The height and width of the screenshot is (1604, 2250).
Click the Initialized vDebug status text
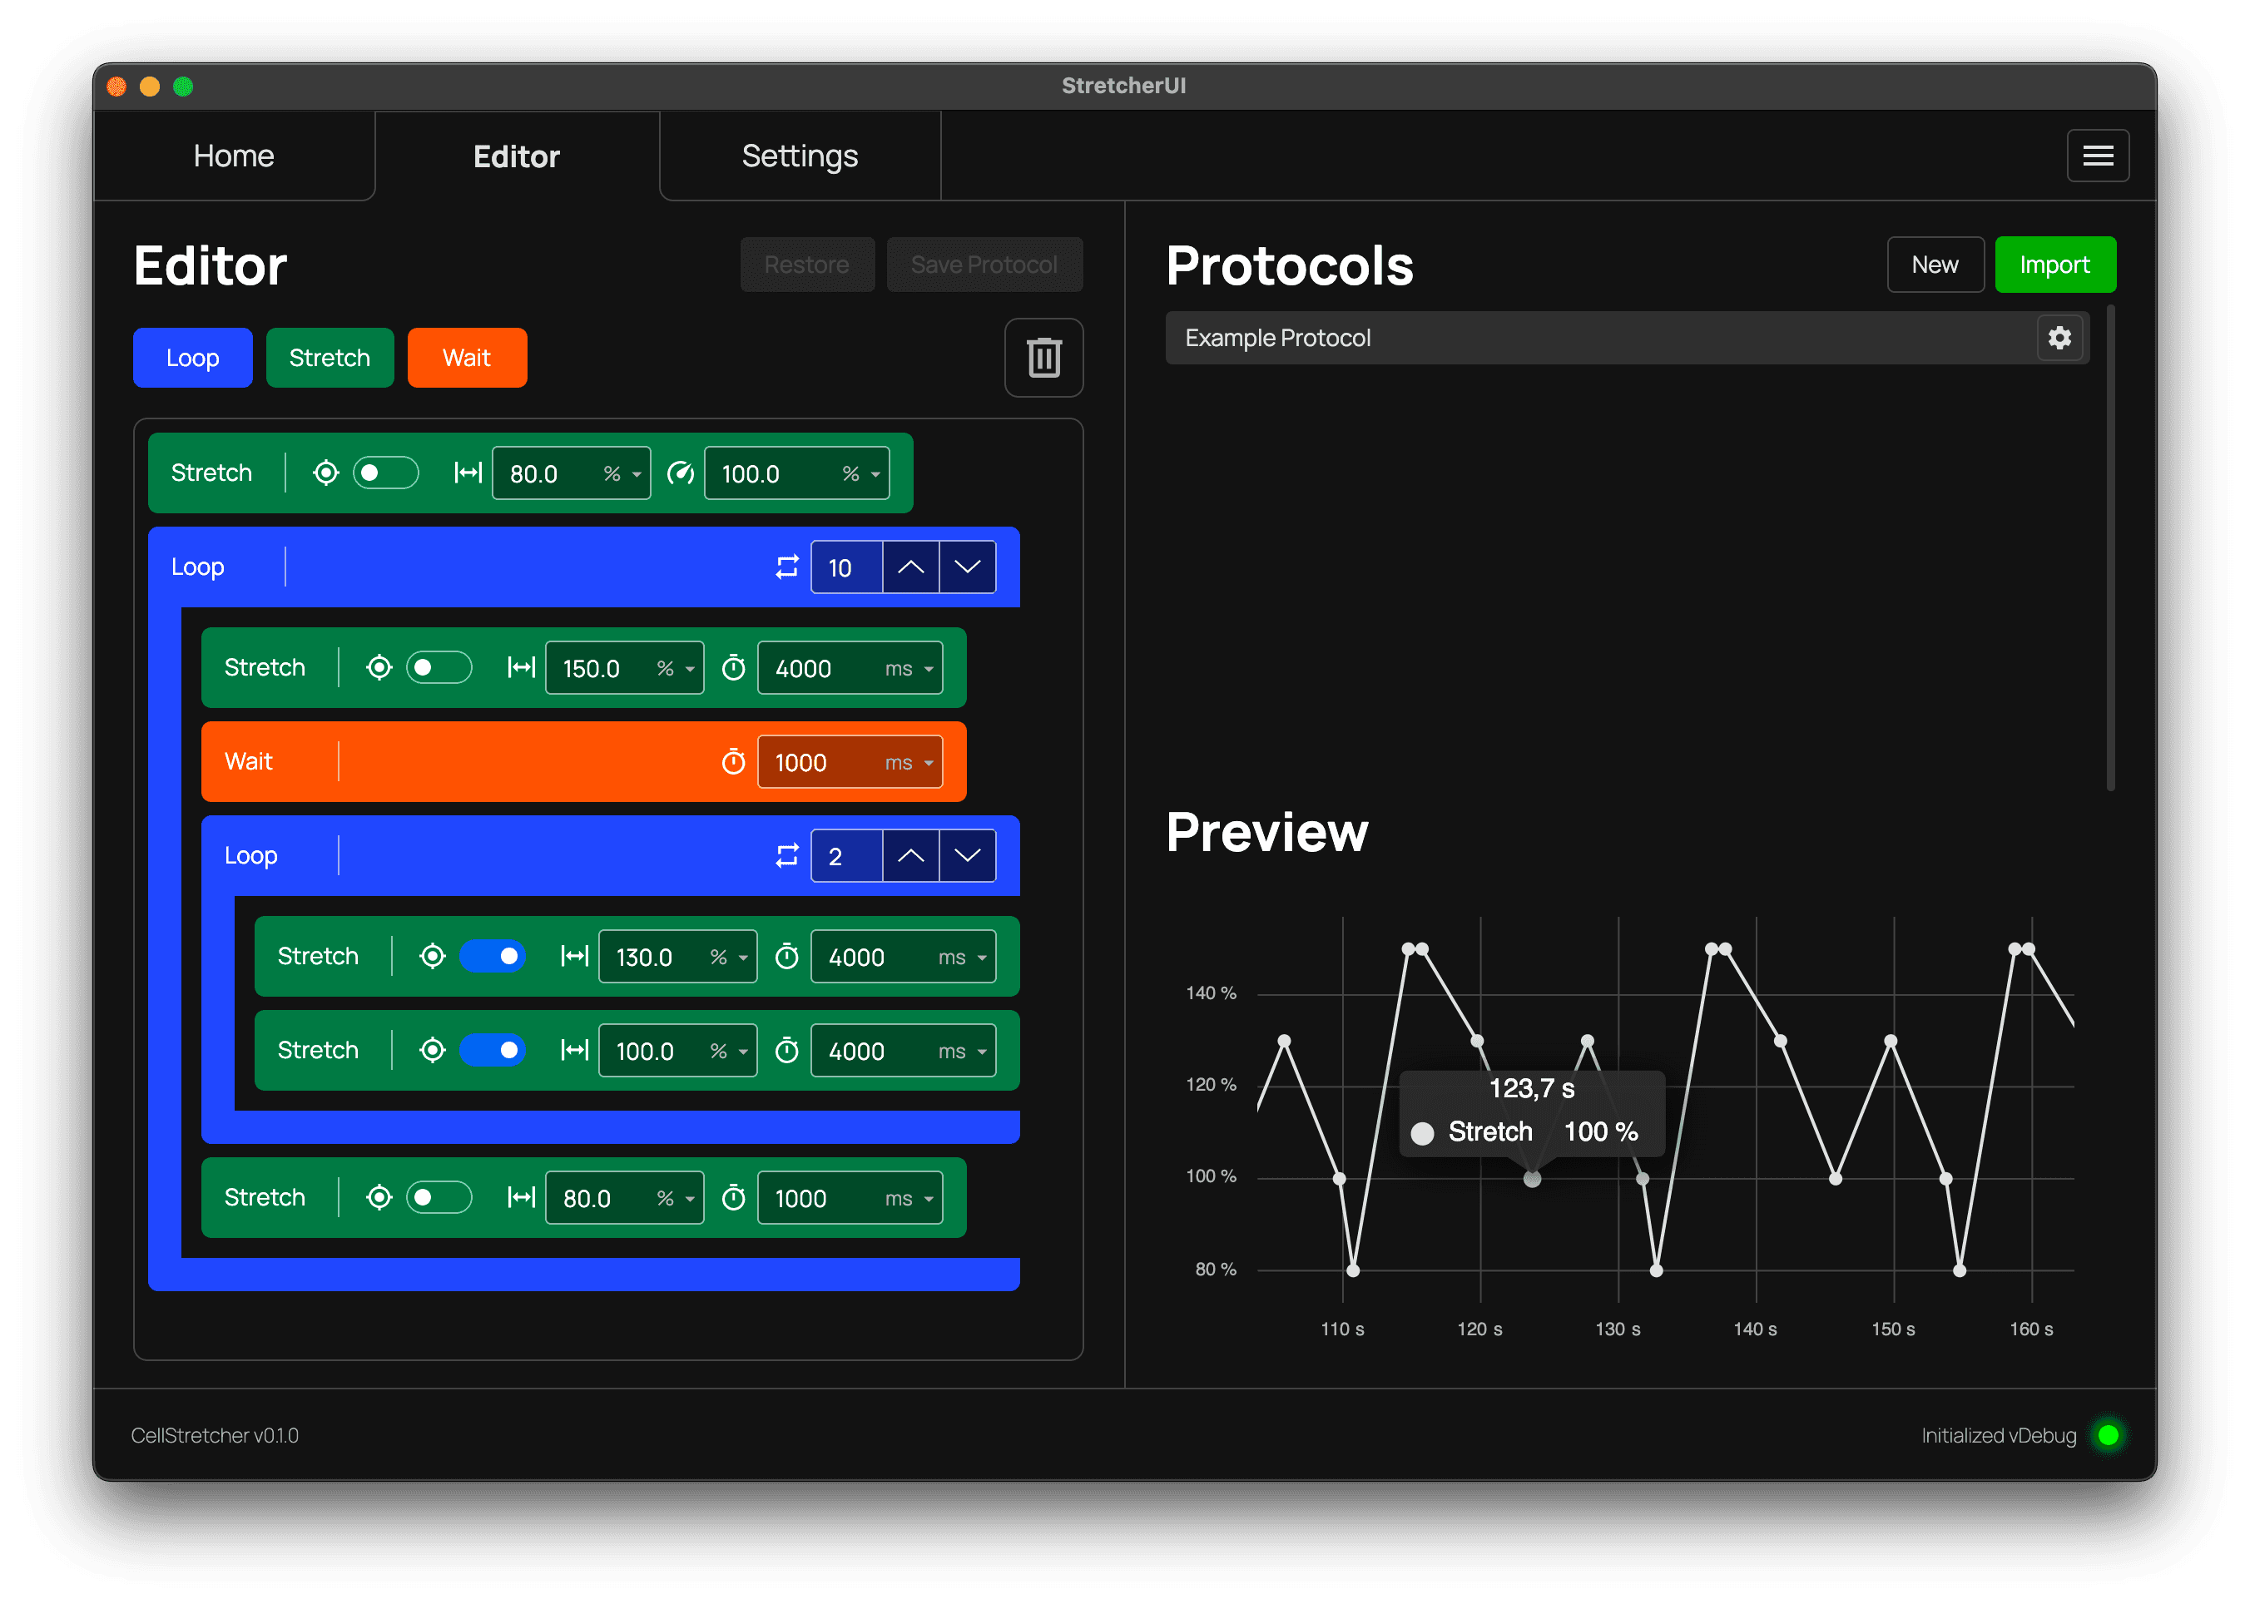point(1998,1435)
